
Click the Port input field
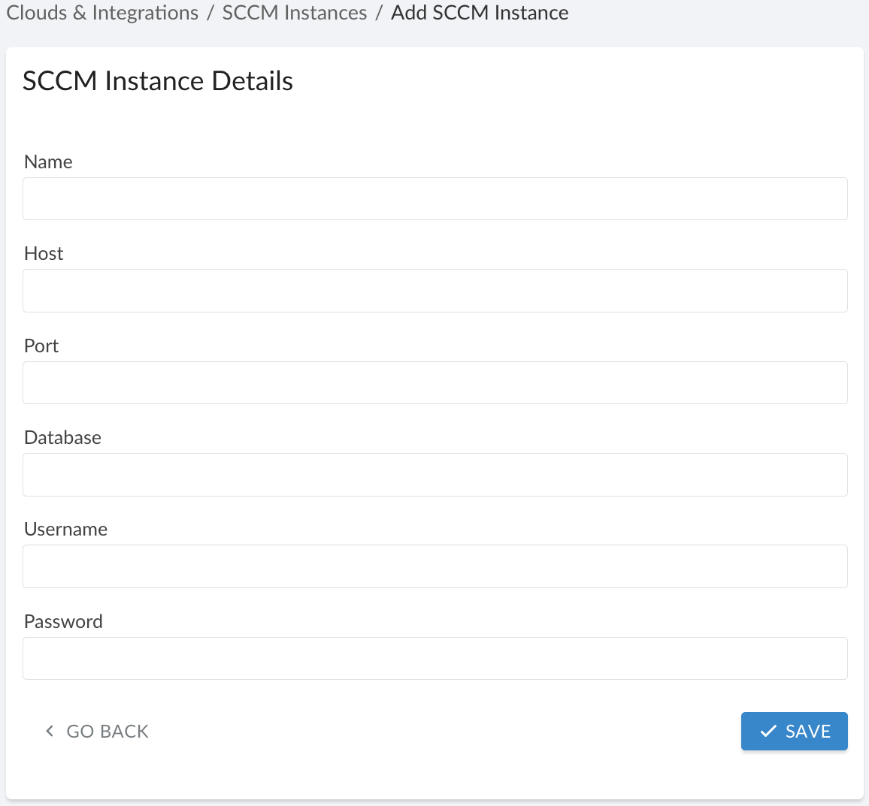(434, 382)
